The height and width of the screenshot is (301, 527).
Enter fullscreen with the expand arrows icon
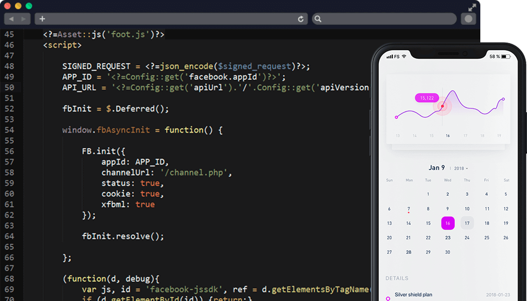pos(472,8)
